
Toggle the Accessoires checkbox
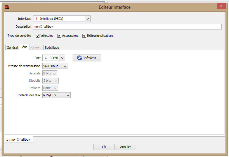59,36
